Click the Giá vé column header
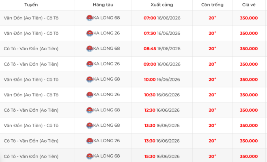267x162 pixels. 249,5
